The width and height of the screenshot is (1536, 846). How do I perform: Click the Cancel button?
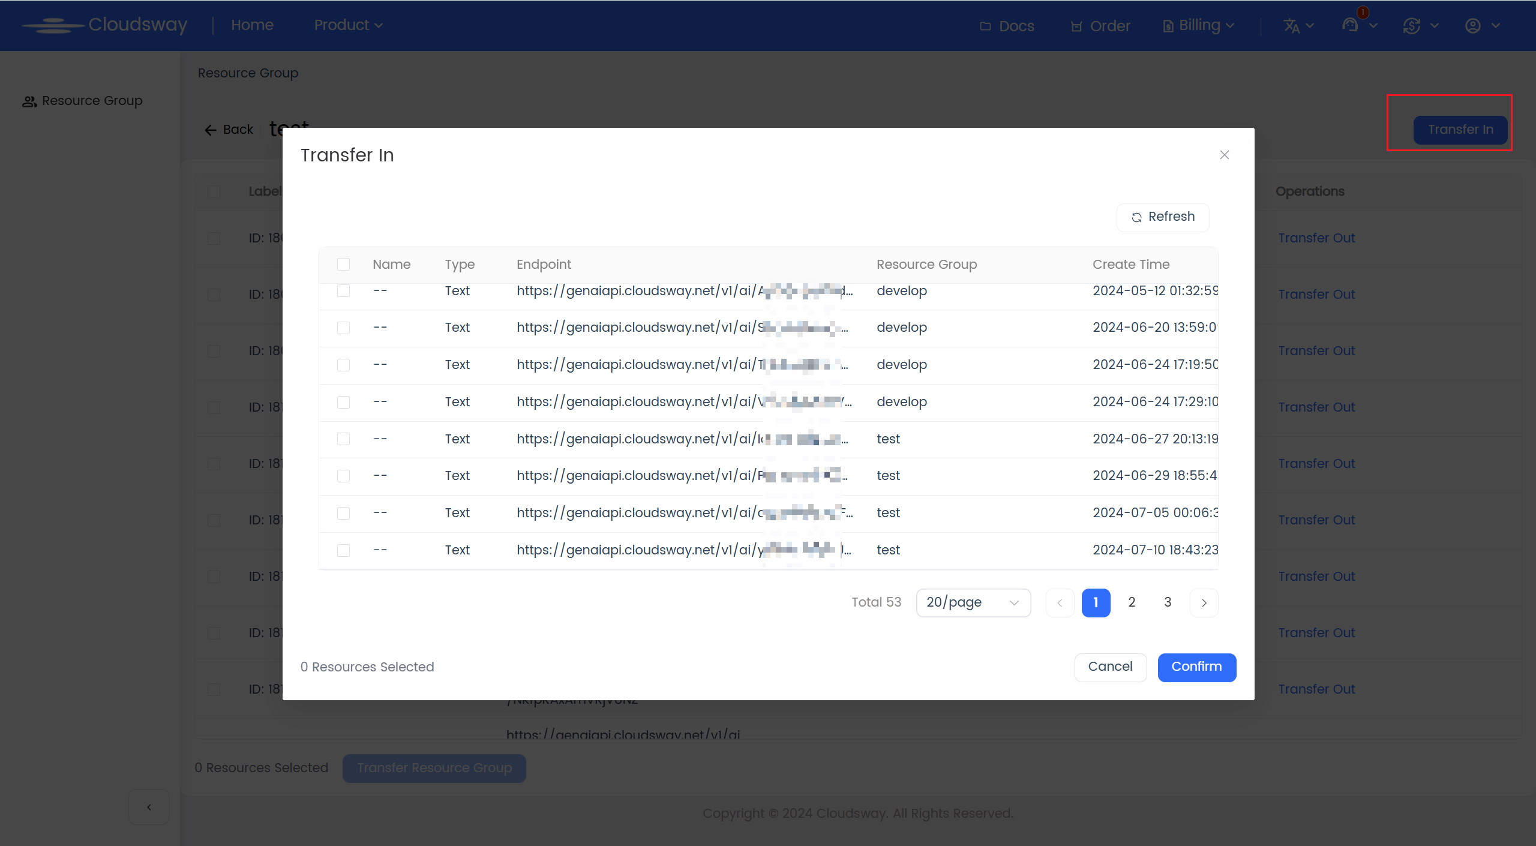click(1110, 667)
